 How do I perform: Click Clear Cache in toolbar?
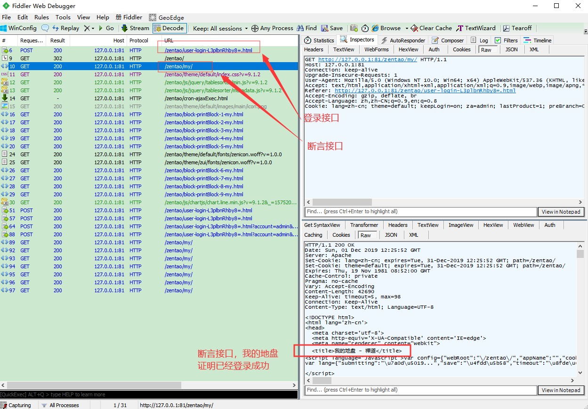click(431, 28)
